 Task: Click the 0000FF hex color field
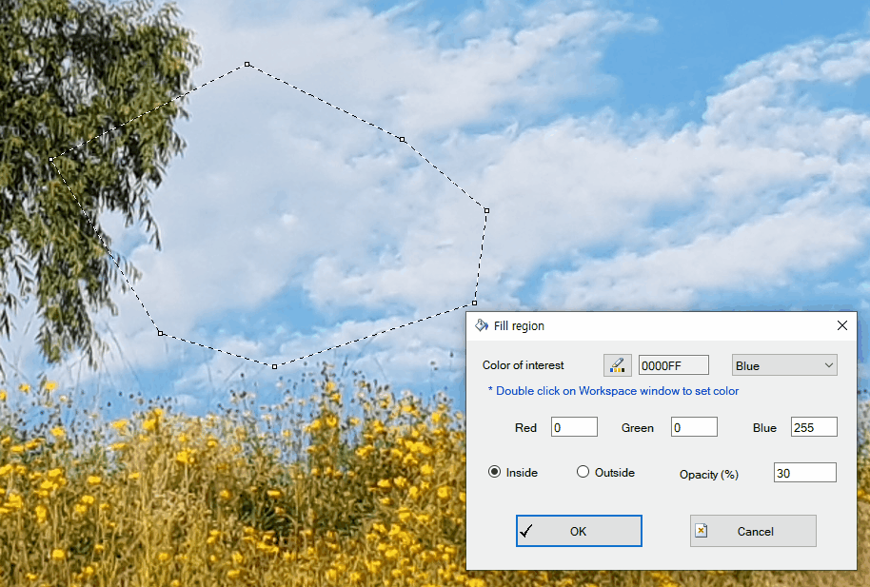point(673,365)
